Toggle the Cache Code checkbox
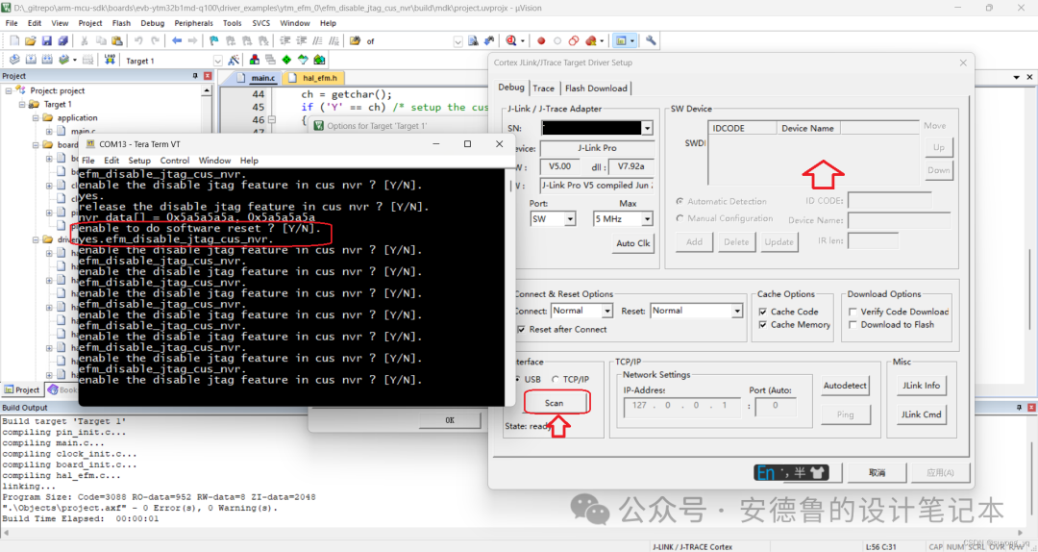Screen dimensions: 1038x552 tap(763, 312)
